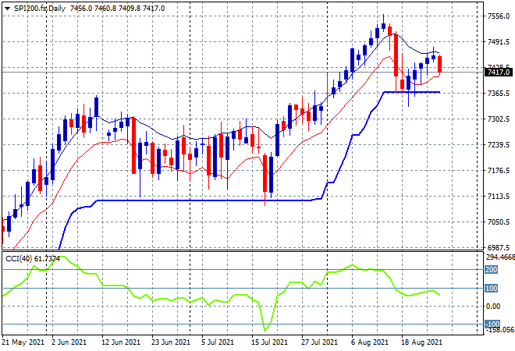Click the 7365.5 price axis label
This screenshot has width=515, height=351.
point(499,94)
